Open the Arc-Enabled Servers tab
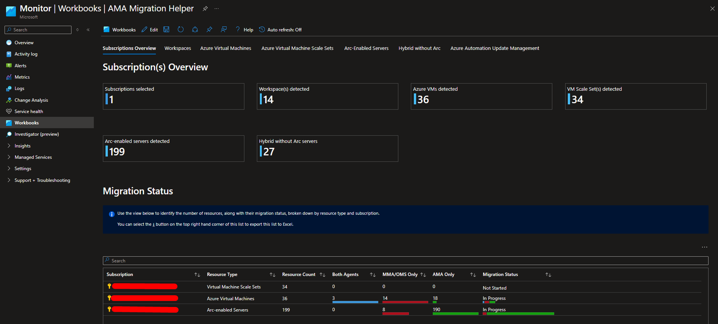 (x=366, y=48)
